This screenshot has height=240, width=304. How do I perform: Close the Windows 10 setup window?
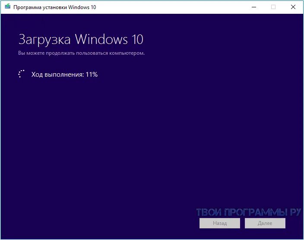click(x=293, y=7)
